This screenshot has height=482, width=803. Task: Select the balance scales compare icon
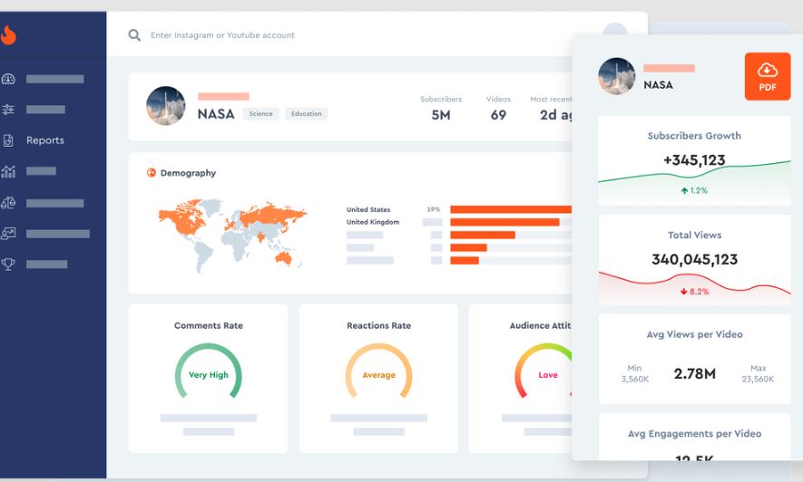[8, 203]
